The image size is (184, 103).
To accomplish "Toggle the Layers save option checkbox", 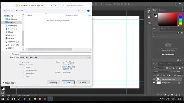I will 24,76.
